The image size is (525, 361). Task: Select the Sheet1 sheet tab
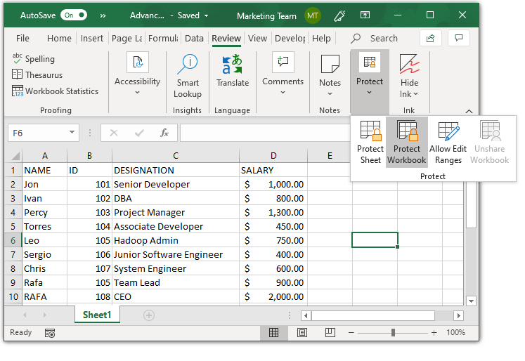coord(97,315)
